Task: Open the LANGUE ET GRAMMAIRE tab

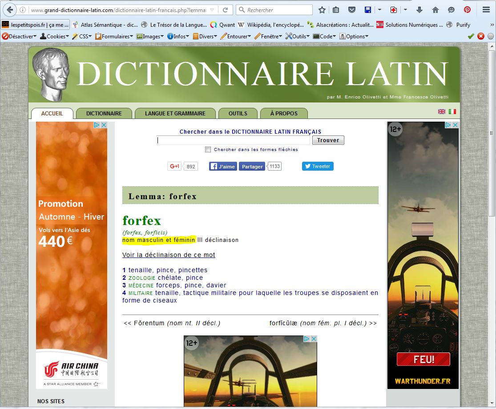Action: pos(175,113)
